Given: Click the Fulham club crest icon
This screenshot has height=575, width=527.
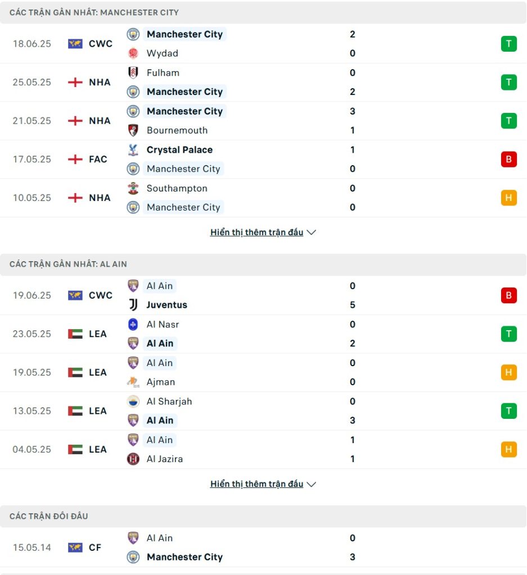Looking at the screenshot, I should [133, 72].
